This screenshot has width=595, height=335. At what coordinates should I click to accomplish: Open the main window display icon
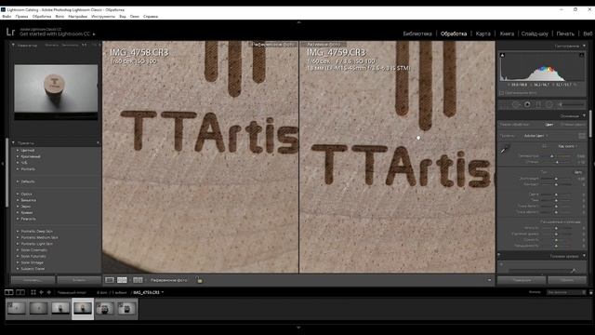pyautogui.click(x=8, y=292)
